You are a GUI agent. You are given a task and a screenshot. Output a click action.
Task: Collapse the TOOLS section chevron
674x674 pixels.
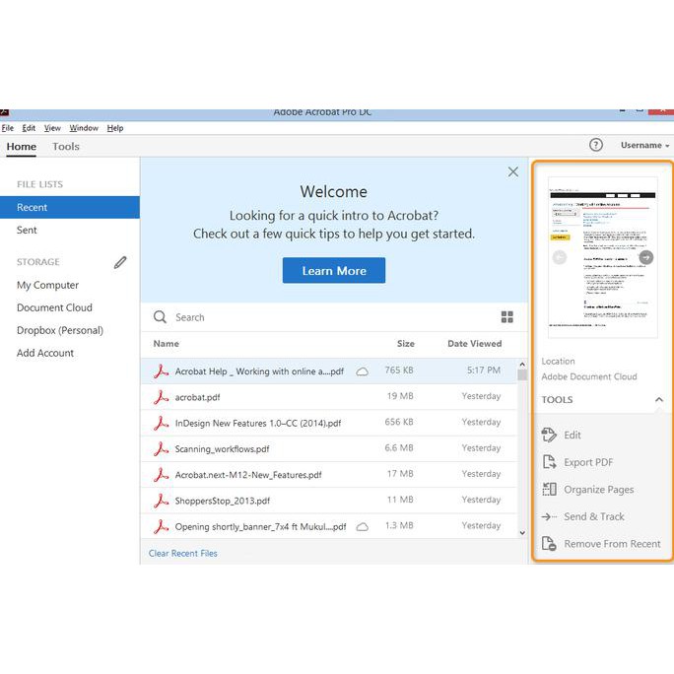click(x=659, y=400)
